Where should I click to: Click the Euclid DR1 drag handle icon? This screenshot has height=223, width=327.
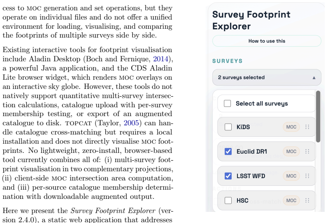(x=307, y=151)
